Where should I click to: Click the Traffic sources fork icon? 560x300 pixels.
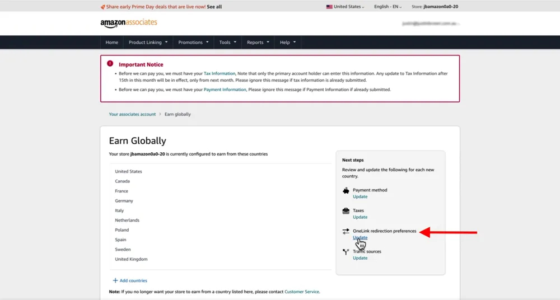click(346, 252)
